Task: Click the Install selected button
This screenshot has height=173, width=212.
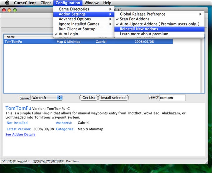Action: click(113, 98)
